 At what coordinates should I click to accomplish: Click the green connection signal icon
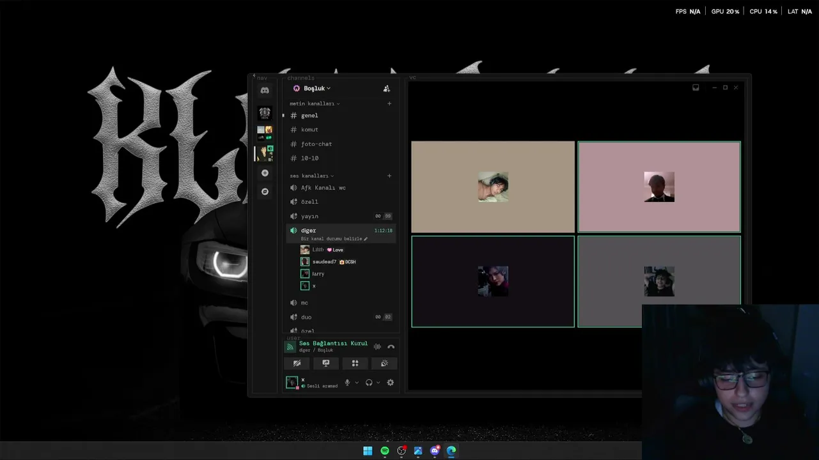tap(290, 347)
